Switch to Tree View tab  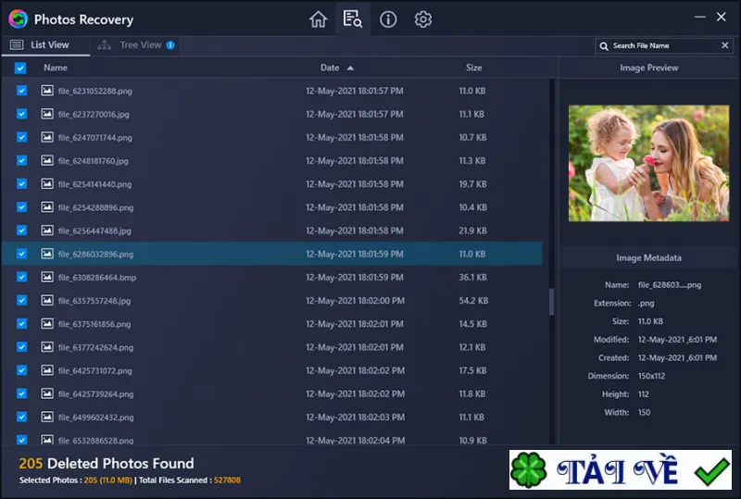point(134,45)
